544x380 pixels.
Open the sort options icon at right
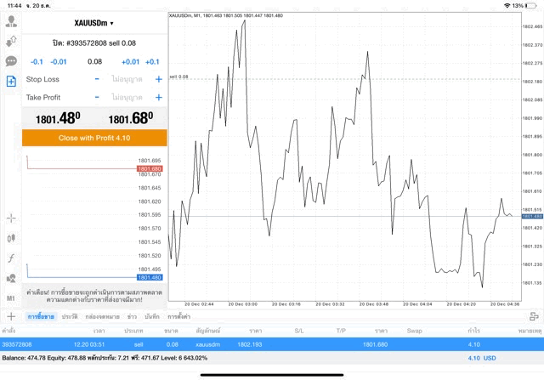[x=535, y=315]
